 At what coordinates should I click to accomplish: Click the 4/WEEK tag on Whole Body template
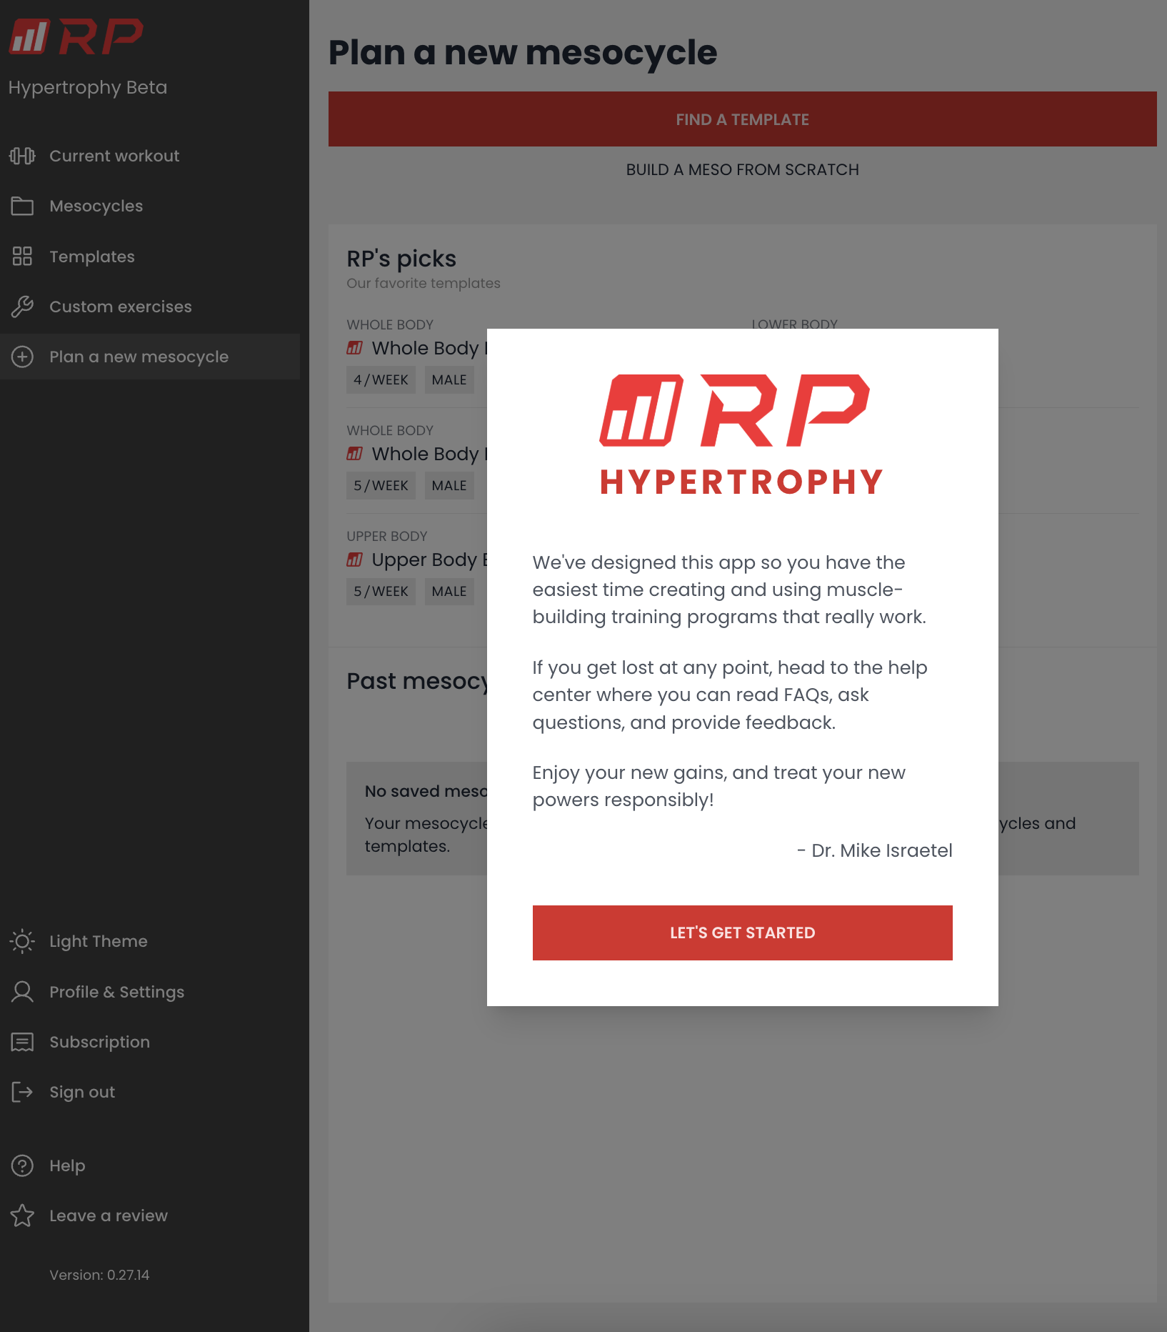click(x=381, y=379)
